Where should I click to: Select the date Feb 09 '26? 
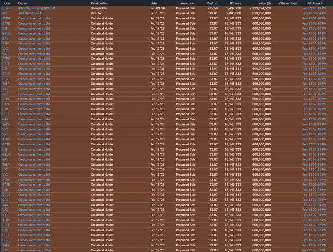[x=157, y=8]
